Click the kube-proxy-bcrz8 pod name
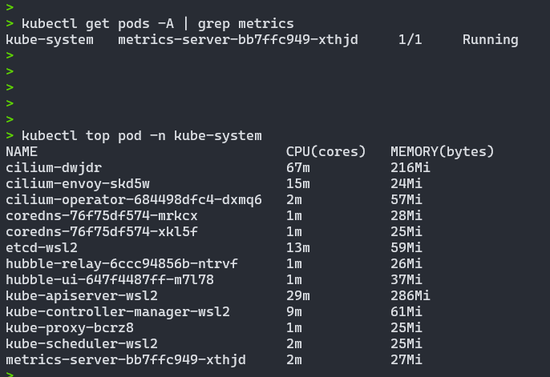 coord(70,327)
